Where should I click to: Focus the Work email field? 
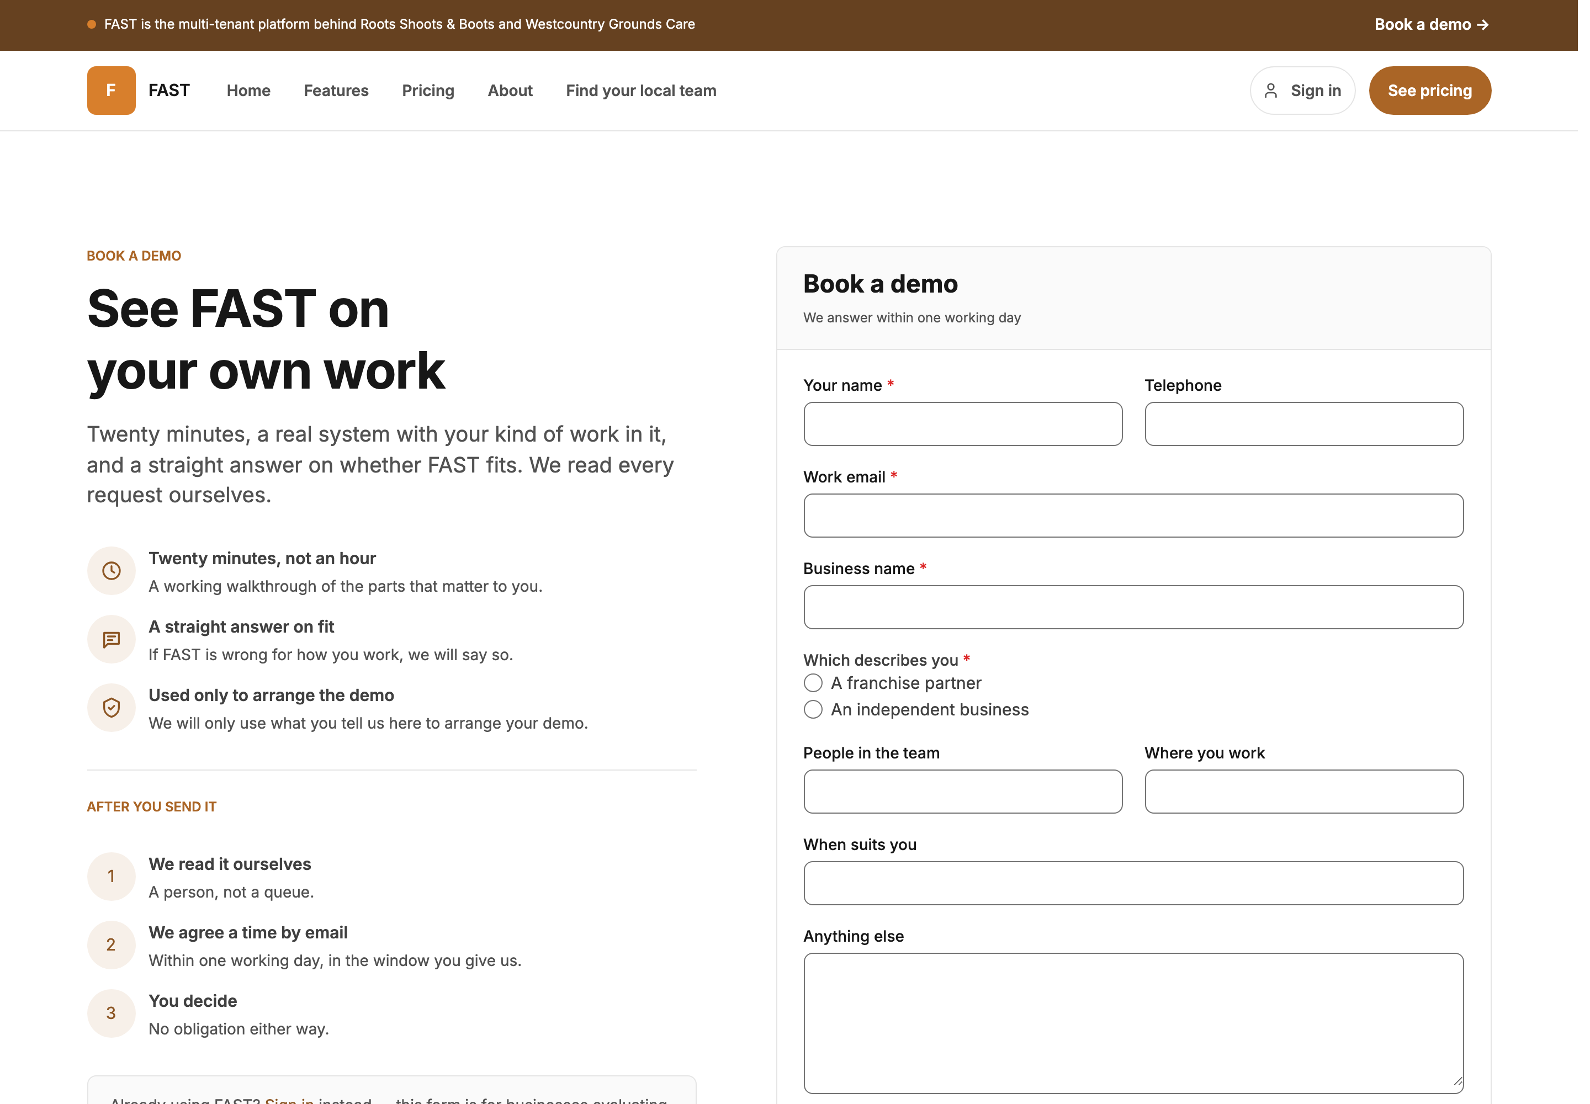click(x=1133, y=516)
